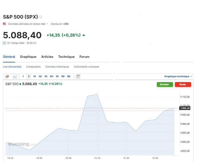This screenshot has height=162, width=220.
Task: Switch chart to candlestick view
Action: click(7, 76)
